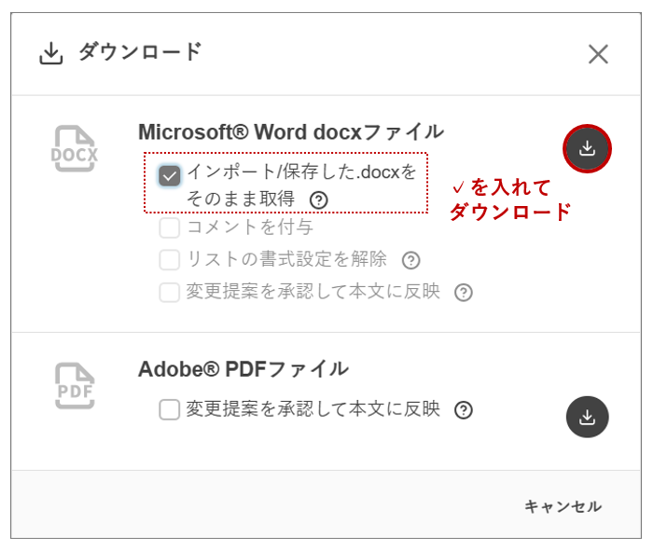Click the red ✓を入れてダウンロード annotation
Screen dimensions: 654x550
coord(509,199)
